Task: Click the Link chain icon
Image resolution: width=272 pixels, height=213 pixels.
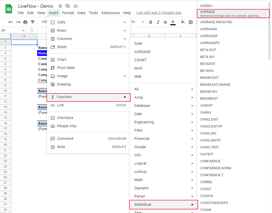Action: [52, 105]
